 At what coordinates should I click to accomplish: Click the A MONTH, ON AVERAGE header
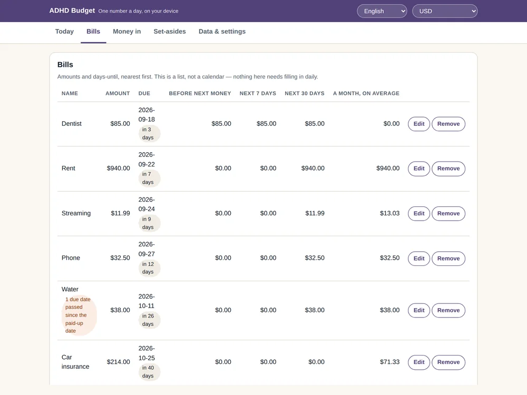[x=366, y=93]
